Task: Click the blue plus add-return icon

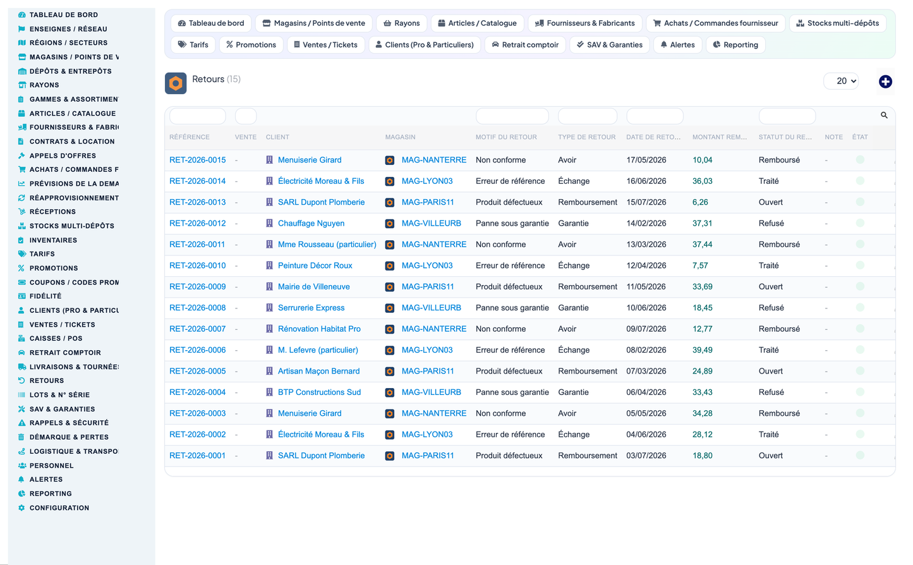Action: coord(885,82)
